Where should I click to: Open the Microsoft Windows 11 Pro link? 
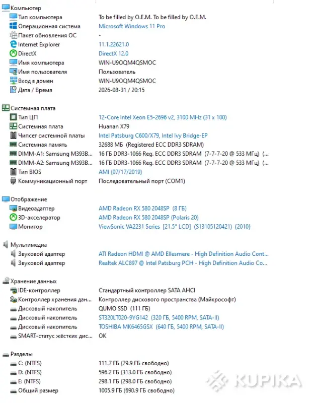[x=132, y=26]
